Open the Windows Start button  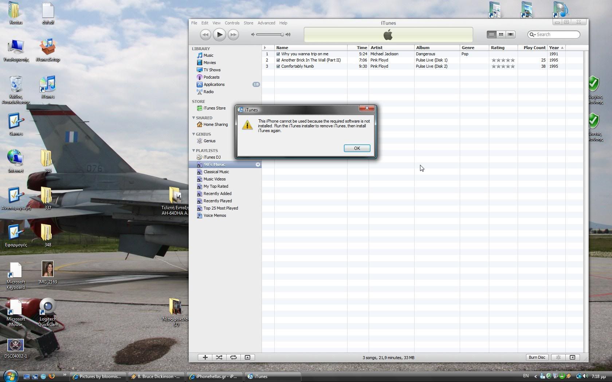point(10,376)
